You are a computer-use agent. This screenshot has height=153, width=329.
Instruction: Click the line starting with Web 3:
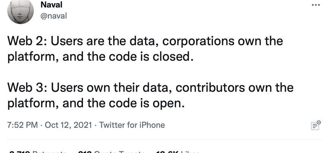[x=150, y=88]
